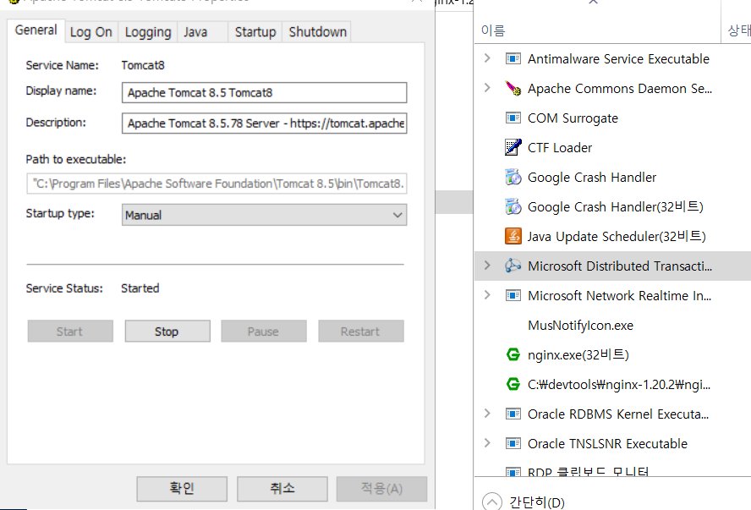Cancel with the 취소 button
Image resolution: width=751 pixels, height=510 pixels.
coord(282,489)
